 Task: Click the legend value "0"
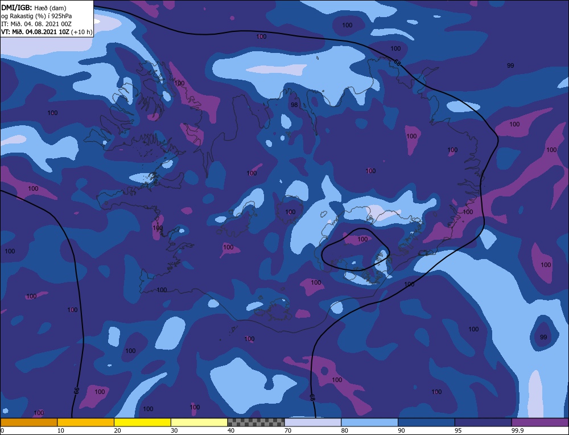pos(2,430)
